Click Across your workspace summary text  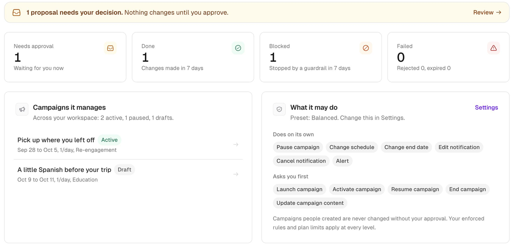coord(103,118)
